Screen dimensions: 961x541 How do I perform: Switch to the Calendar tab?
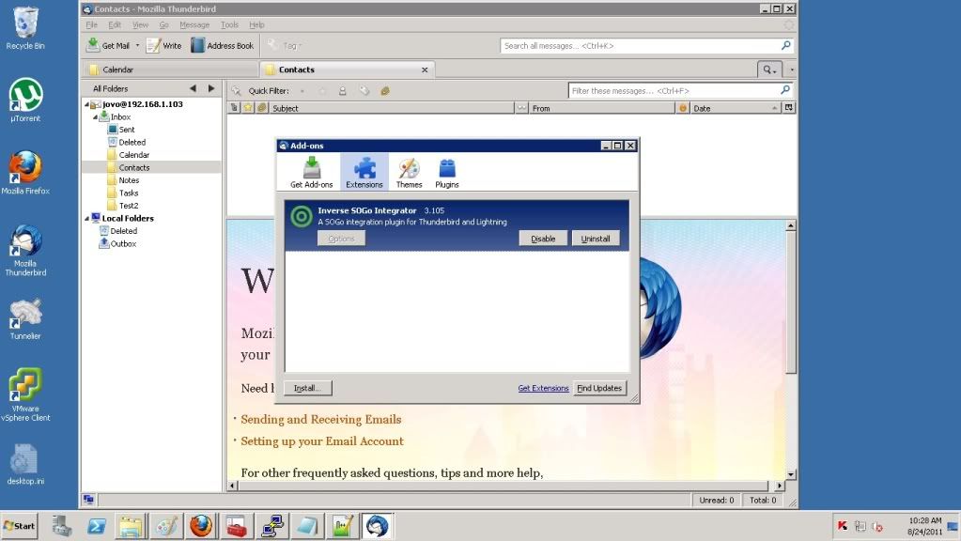pyautogui.click(x=117, y=70)
